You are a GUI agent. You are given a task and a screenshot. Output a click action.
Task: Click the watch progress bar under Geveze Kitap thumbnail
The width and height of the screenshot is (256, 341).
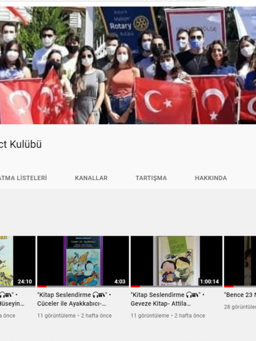coord(177,287)
